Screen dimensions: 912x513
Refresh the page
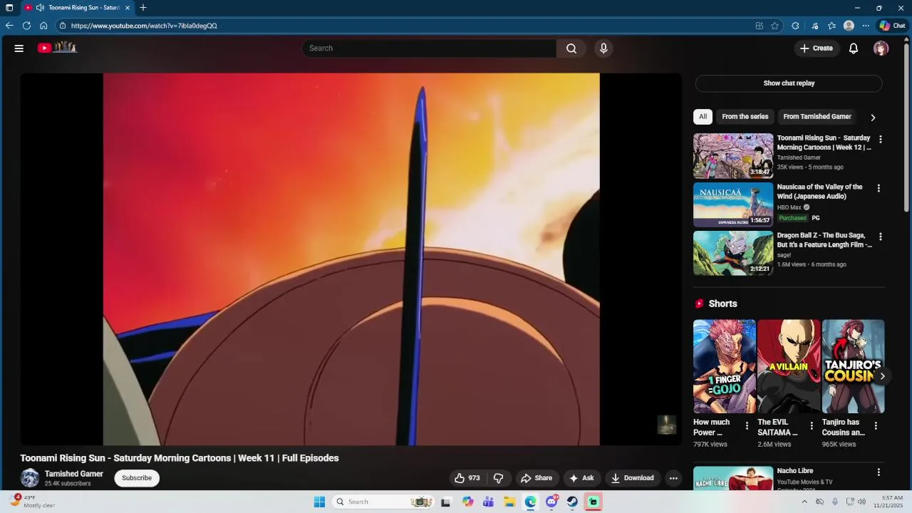click(x=26, y=26)
